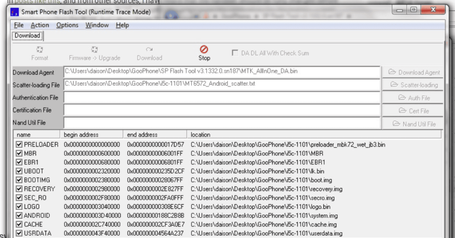Uncheck the CACHE partition checkbox
The width and height of the screenshot is (455, 238).
tap(19, 224)
